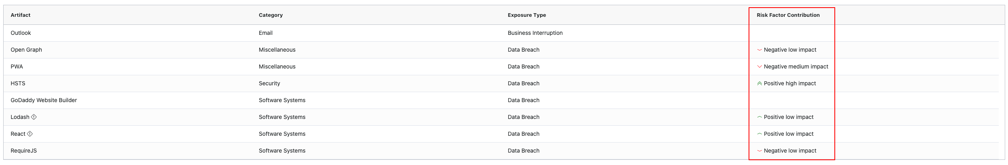Click the Exposure Type column header
1008x165 pixels.
(526, 15)
